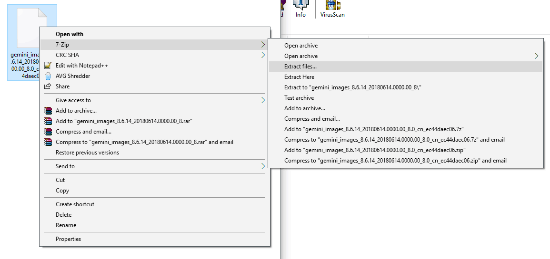This screenshot has height=259, width=550.
Task: Select Add to gemini_images_8.6.14 rar entry
Action: pos(155,121)
